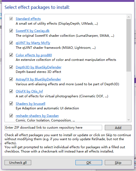Click the package list scrollbar thumb
Image resolution: width=136 pixels, height=171 pixels.
(129, 45)
